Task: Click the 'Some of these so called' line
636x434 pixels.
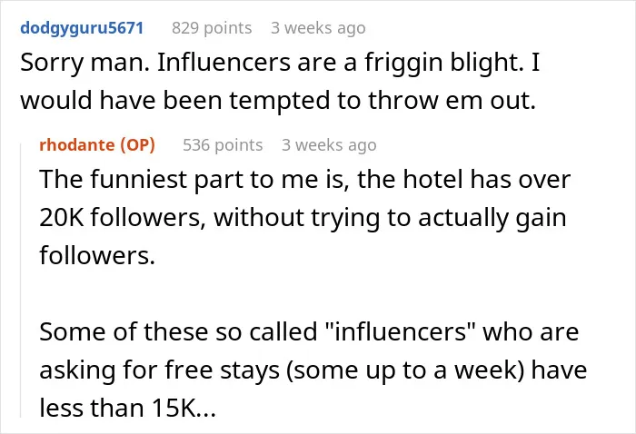Action: [x=309, y=332]
